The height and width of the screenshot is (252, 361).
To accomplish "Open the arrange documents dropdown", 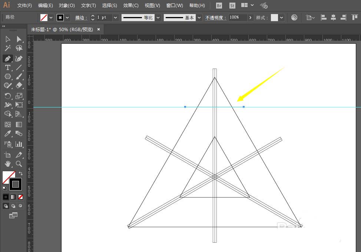I will coord(248,5).
